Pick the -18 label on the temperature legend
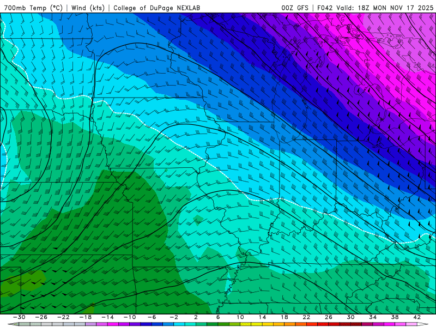436x327 pixels. click(x=86, y=317)
